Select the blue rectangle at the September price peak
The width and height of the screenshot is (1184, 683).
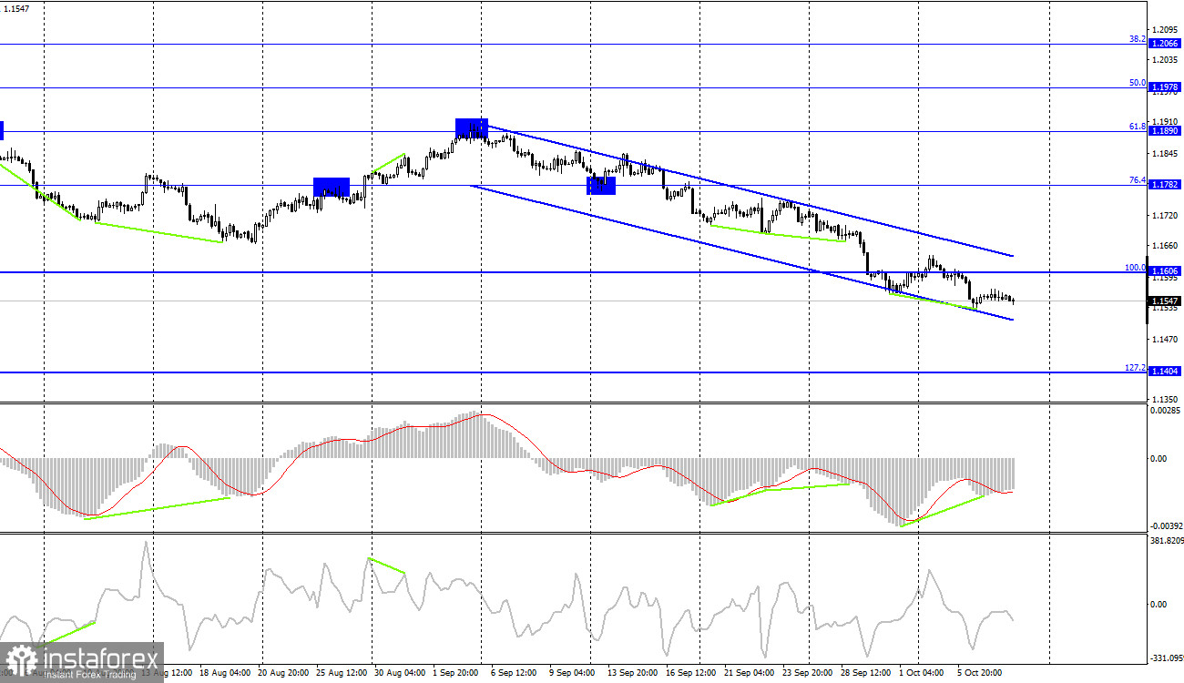tap(472, 128)
